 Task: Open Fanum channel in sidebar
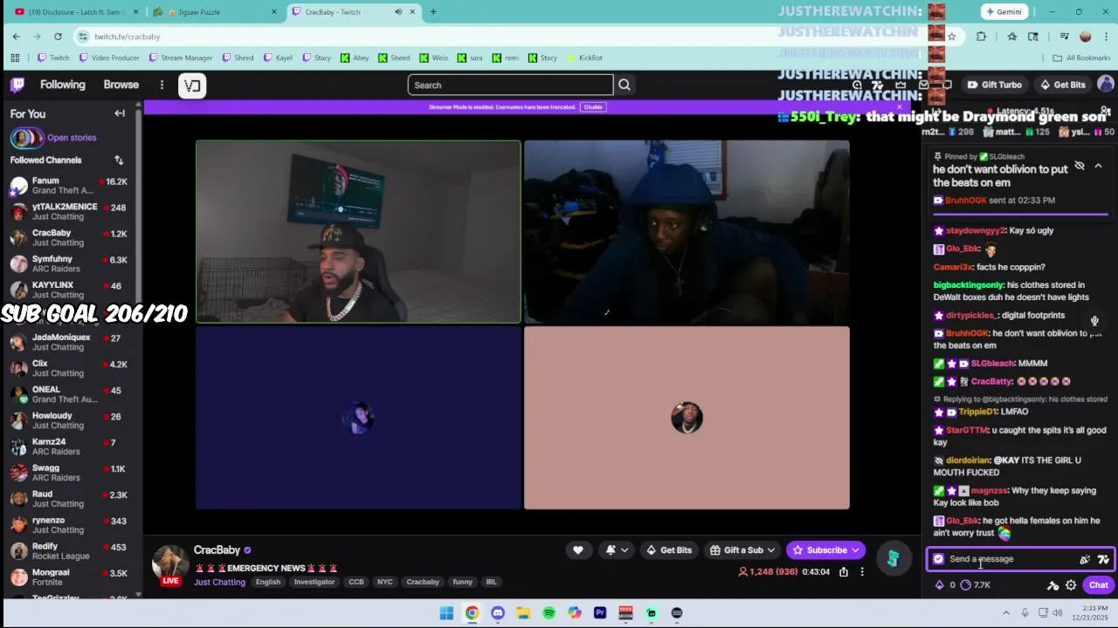click(70, 186)
